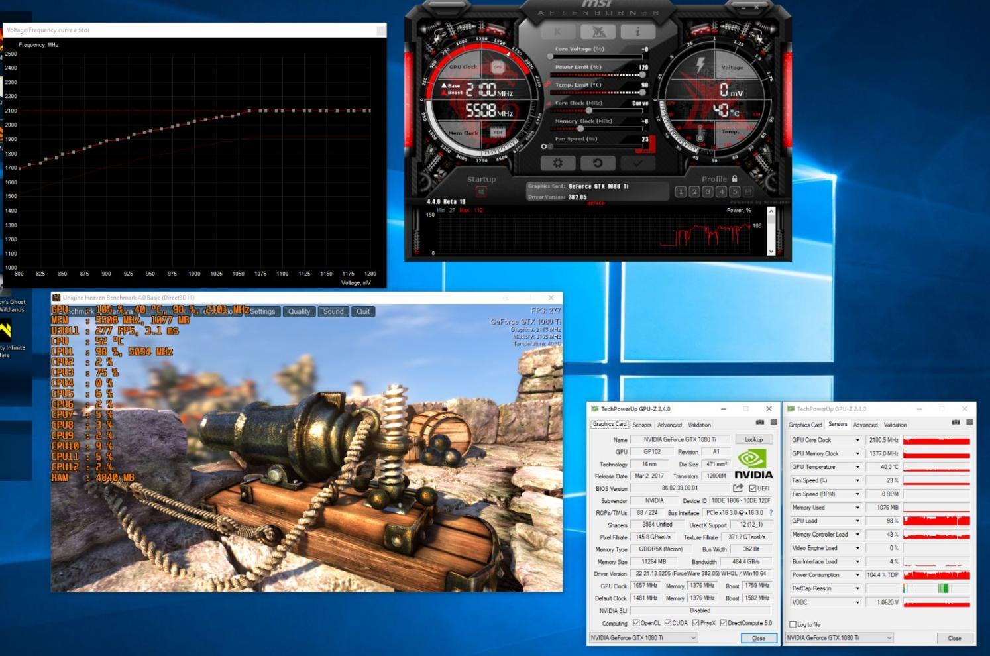The height and width of the screenshot is (656, 990).
Task: Switch to Graphics Card tab in GPU-Z Sensors window
Action: click(805, 425)
